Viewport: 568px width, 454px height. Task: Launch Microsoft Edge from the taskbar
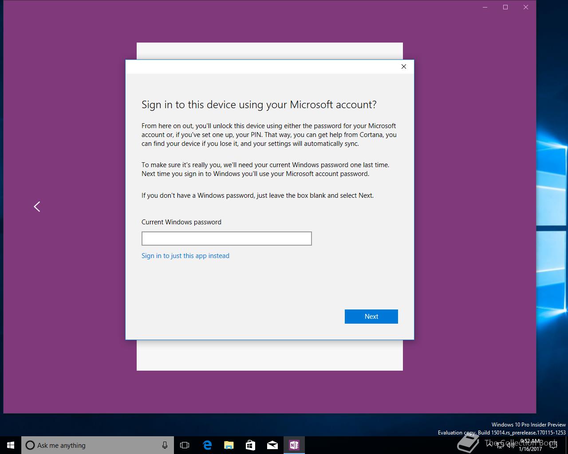coord(207,445)
